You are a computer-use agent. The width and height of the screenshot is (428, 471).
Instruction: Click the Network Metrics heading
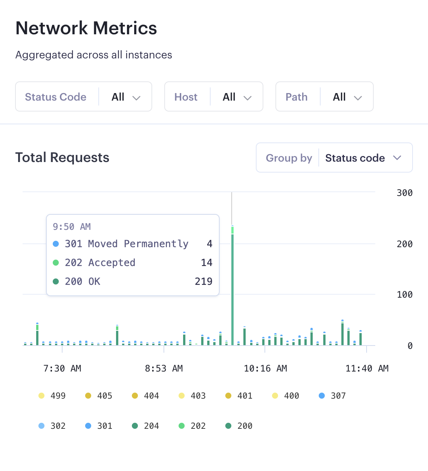[86, 28]
